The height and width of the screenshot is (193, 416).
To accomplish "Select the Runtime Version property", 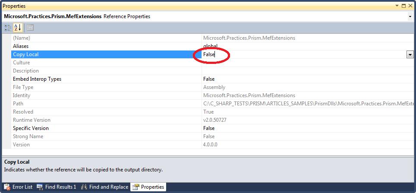I will pyautogui.click(x=32, y=120).
